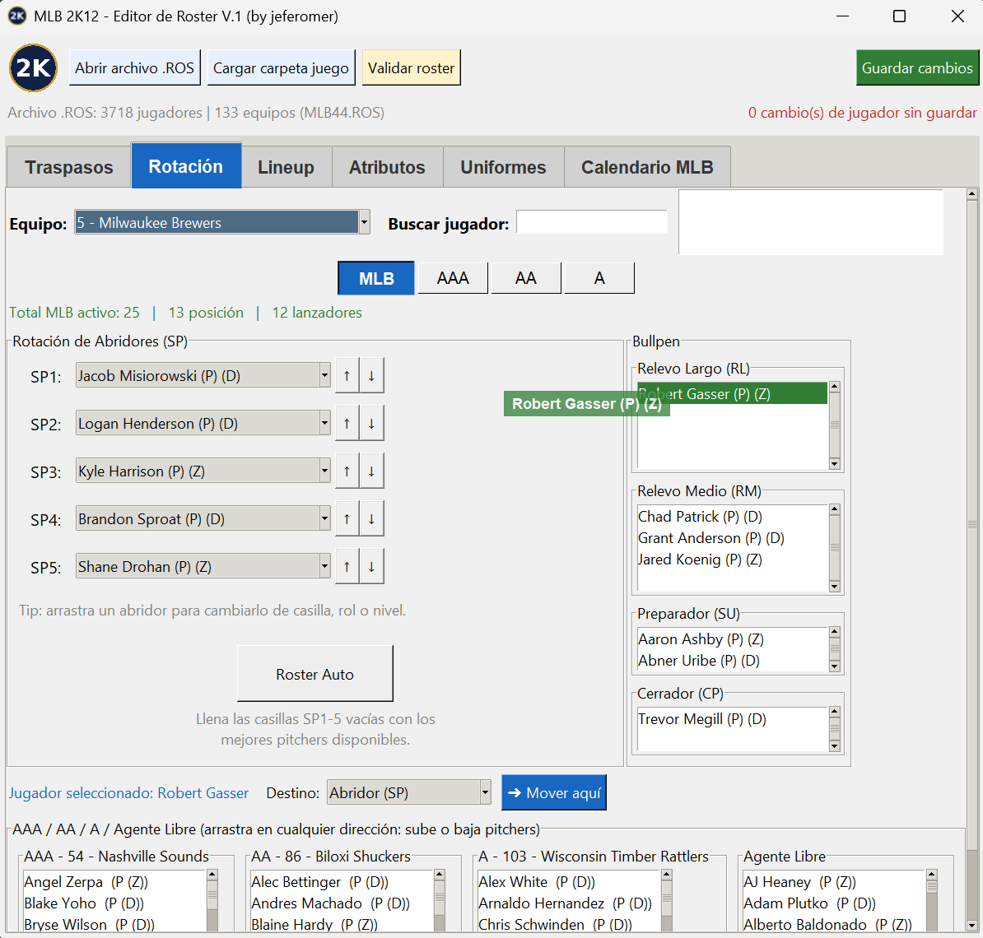Select Jared Koenig in Relevo Medio
The width and height of the screenshot is (983, 938).
click(x=732, y=559)
